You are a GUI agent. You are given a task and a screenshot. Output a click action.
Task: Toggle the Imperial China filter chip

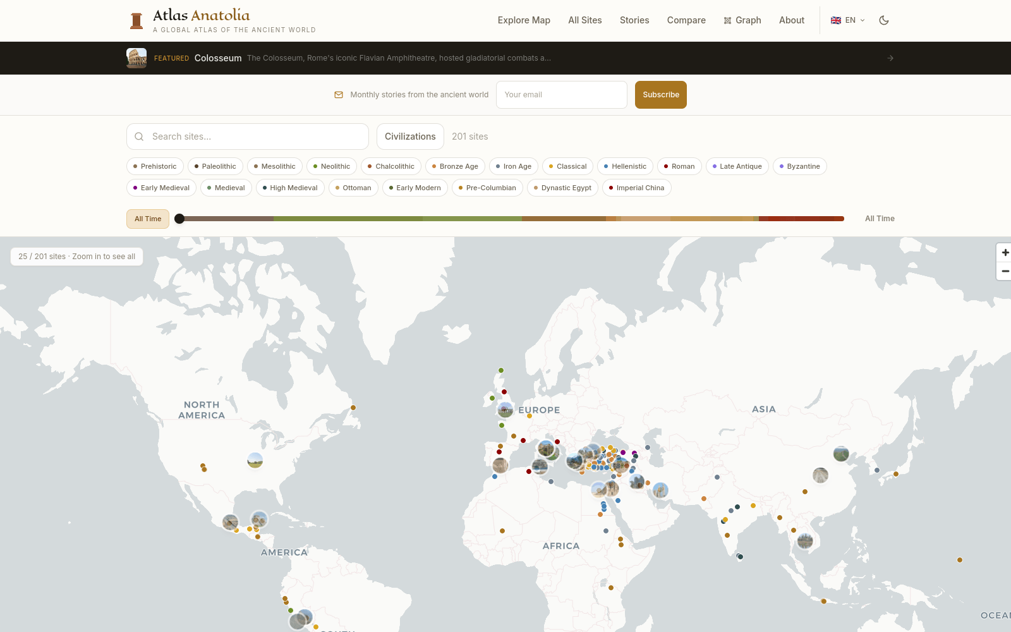tap(637, 188)
